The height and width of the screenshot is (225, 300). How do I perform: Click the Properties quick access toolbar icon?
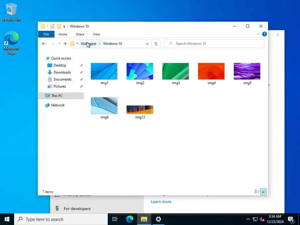click(x=52, y=26)
